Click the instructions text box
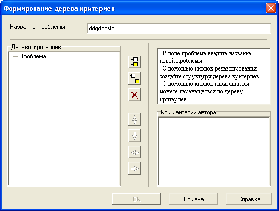 (x=214, y=76)
